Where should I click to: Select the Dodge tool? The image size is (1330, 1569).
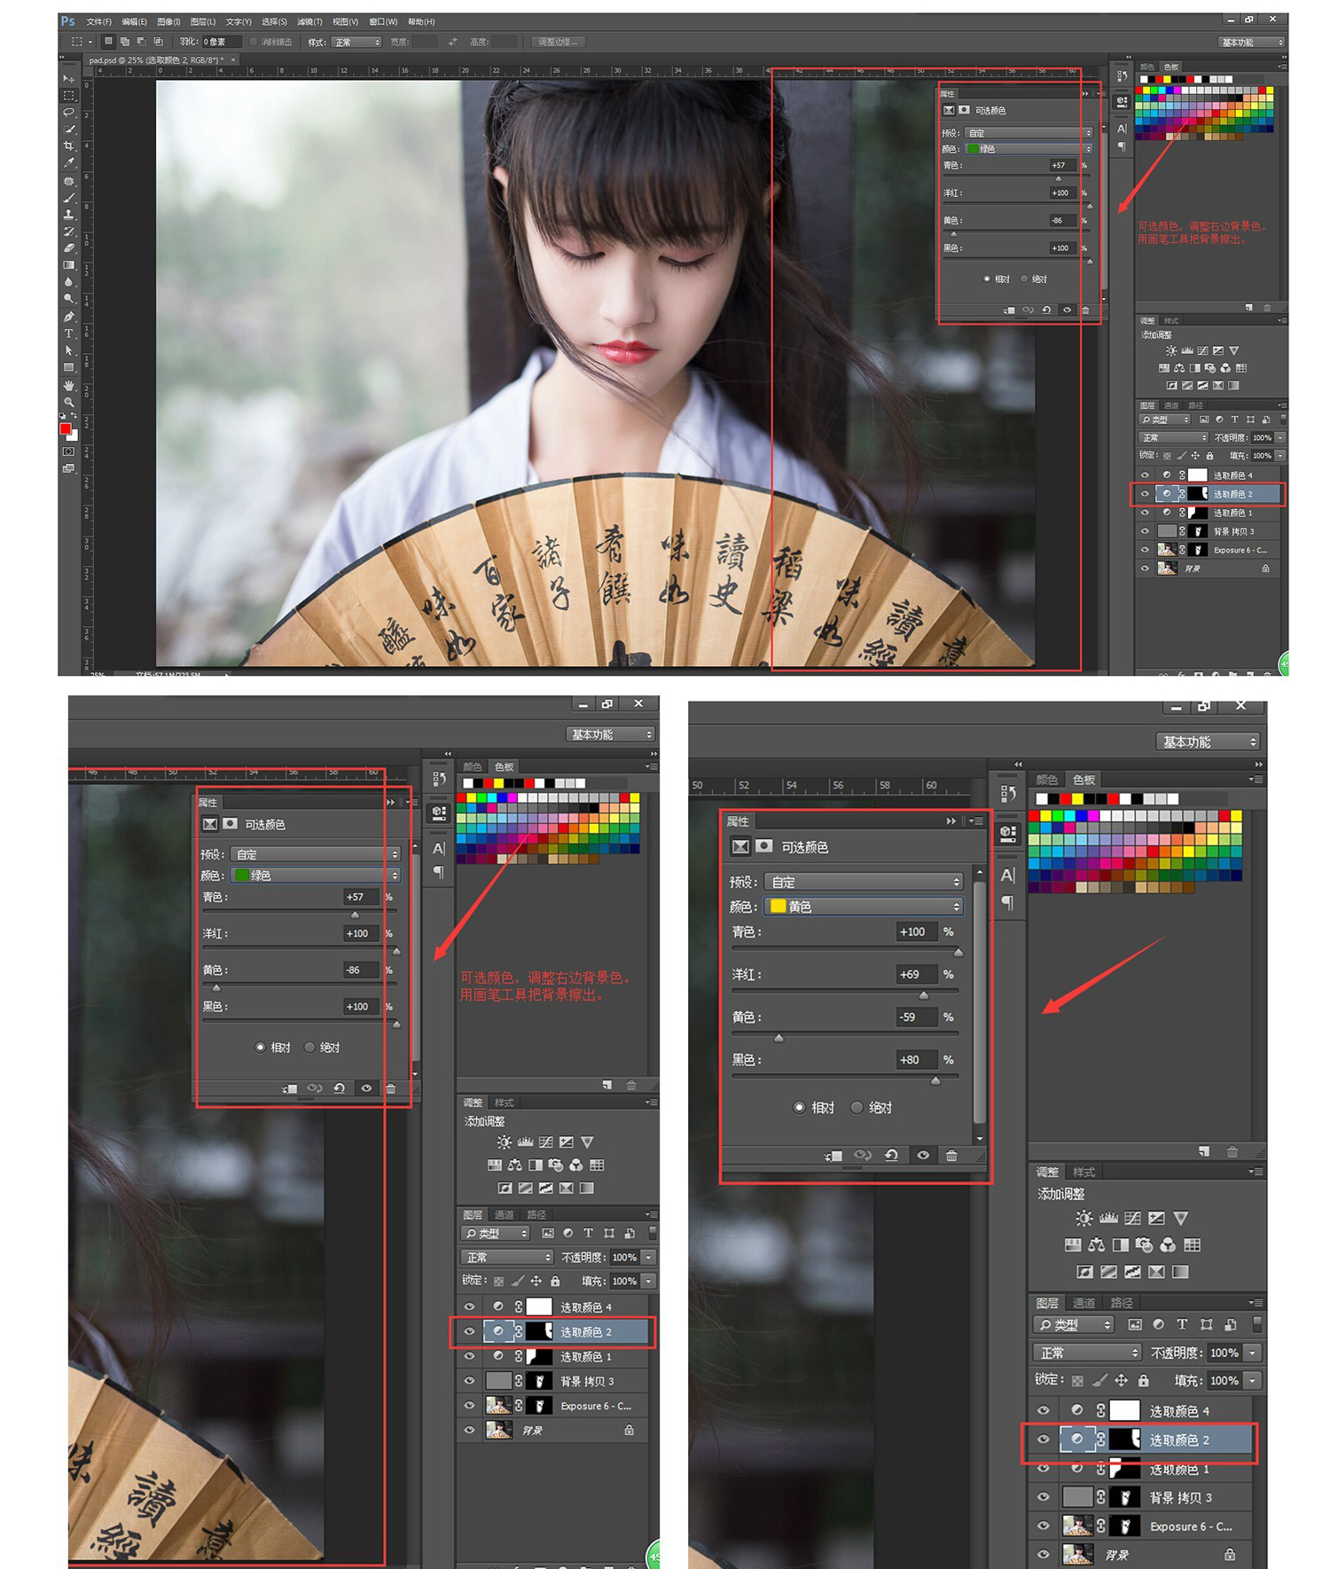(x=68, y=299)
